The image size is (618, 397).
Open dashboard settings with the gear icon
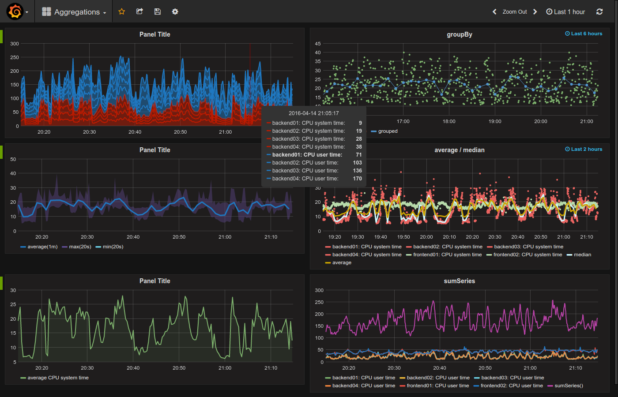pos(175,11)
